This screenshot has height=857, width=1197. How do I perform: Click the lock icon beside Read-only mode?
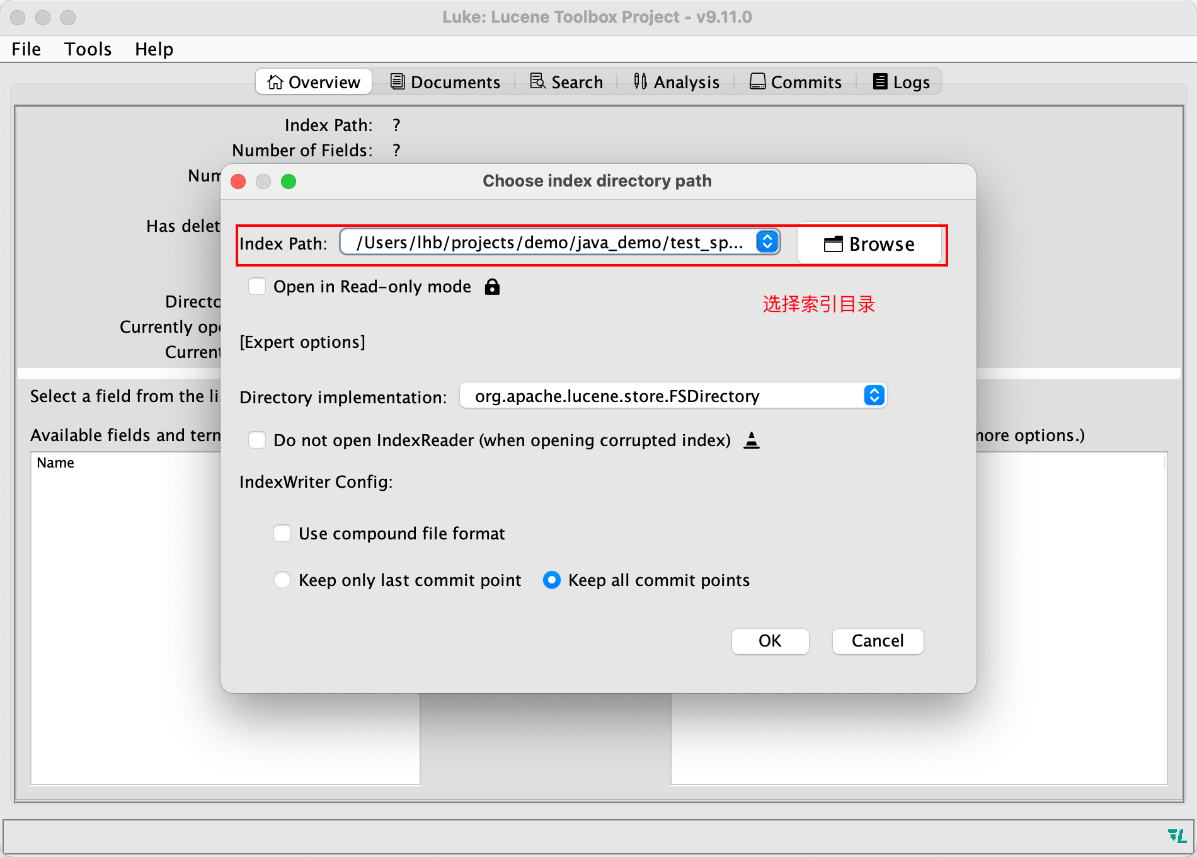(492, 287)
